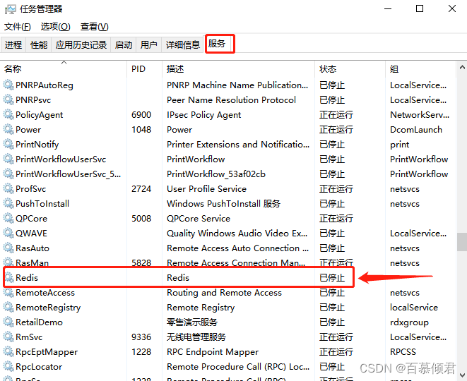Select the Redis service name
This screenshot has width=467, height=381.
[x=27, y=278]
